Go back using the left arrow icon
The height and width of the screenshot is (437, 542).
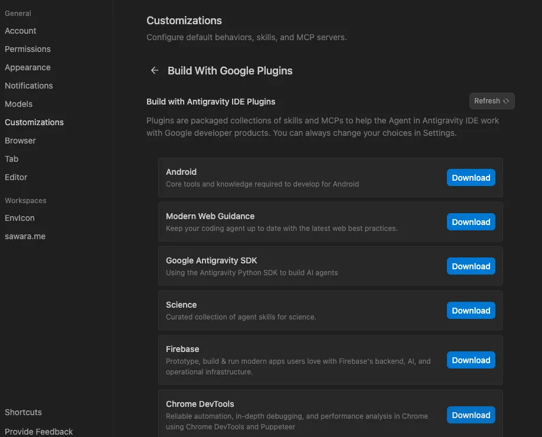point(155,70)
